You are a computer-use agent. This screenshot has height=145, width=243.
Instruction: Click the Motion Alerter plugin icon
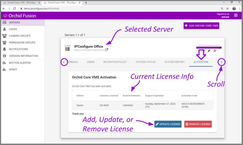click(5, 63)
